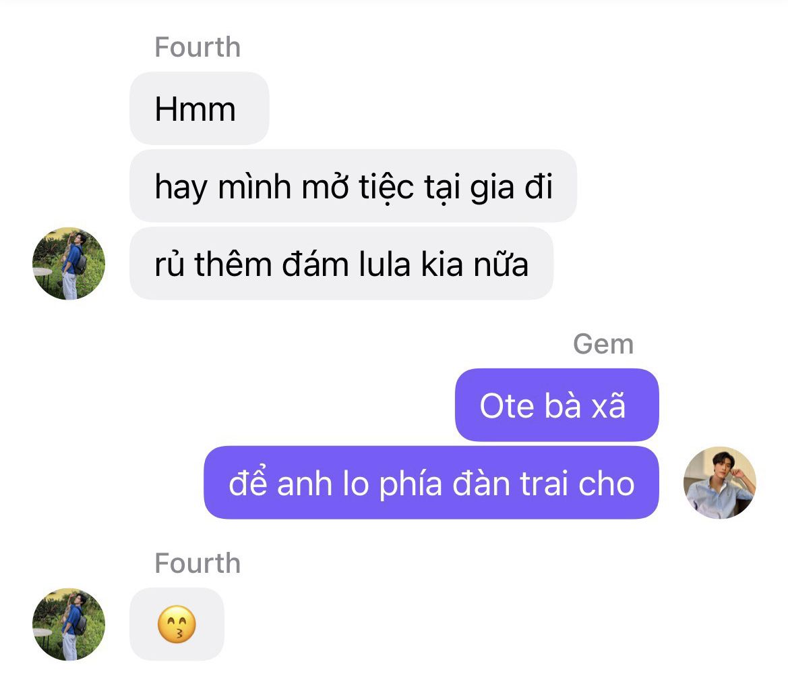
Task: Open Gem's profile picture avatar
Action: 720,483
